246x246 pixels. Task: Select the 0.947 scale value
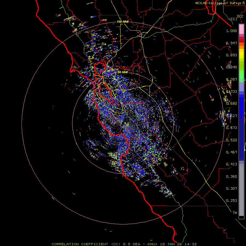pos(232,43)
